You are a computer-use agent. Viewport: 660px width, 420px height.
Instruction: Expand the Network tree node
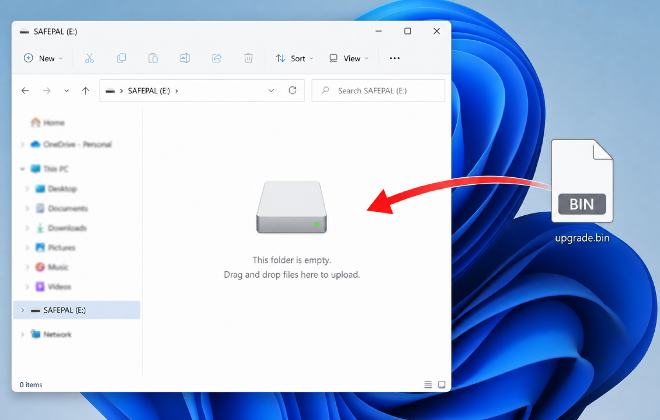(23, 335)
